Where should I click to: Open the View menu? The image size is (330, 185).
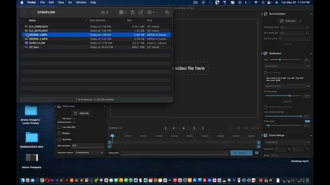(61, 3)
